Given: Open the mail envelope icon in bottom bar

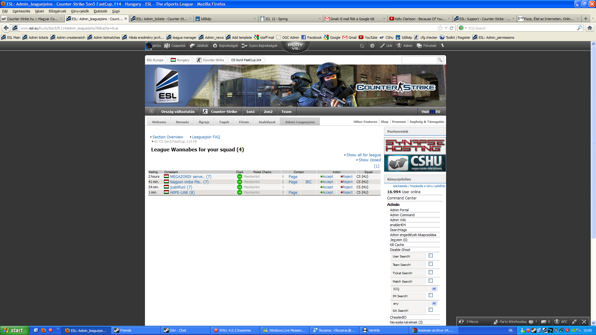Looking at the screenshot, I should 544,322.
